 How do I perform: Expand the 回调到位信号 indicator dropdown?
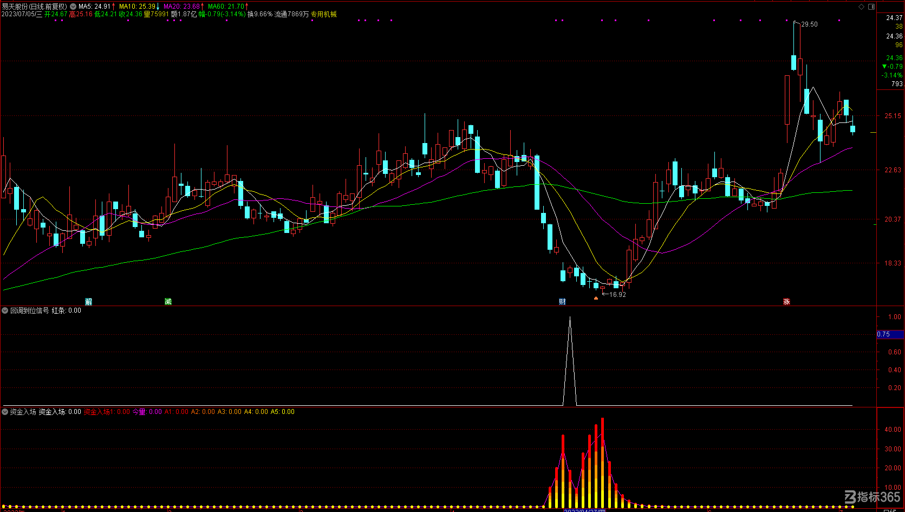coord(5,310)
